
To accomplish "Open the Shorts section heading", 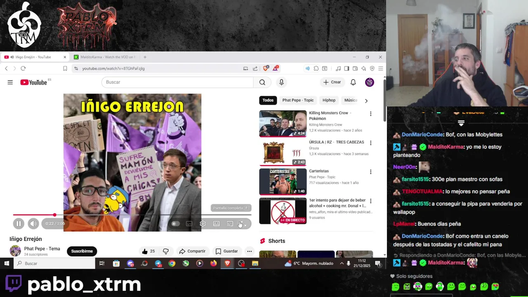I will point(277,241).
